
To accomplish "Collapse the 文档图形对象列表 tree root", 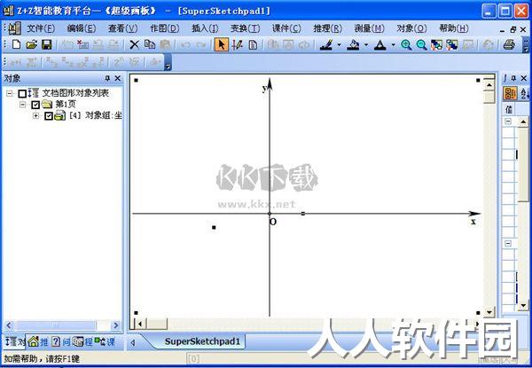I will [x=10, y=93].
